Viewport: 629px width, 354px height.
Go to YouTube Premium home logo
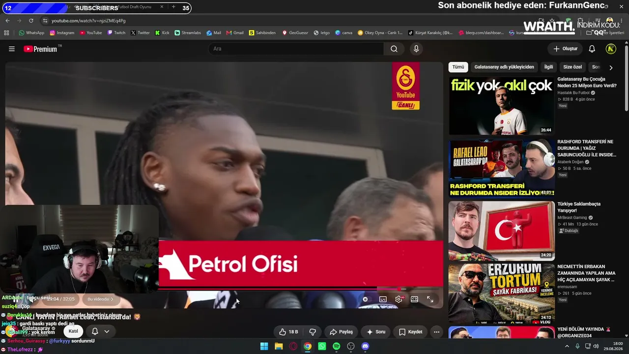click(40, 49)
